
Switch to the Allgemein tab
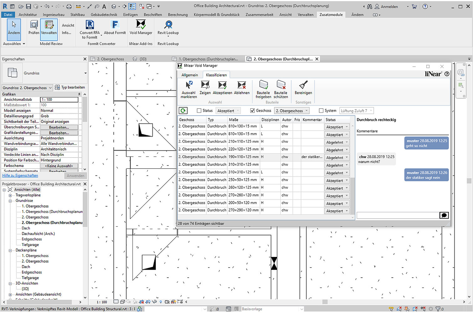point(190,75)
